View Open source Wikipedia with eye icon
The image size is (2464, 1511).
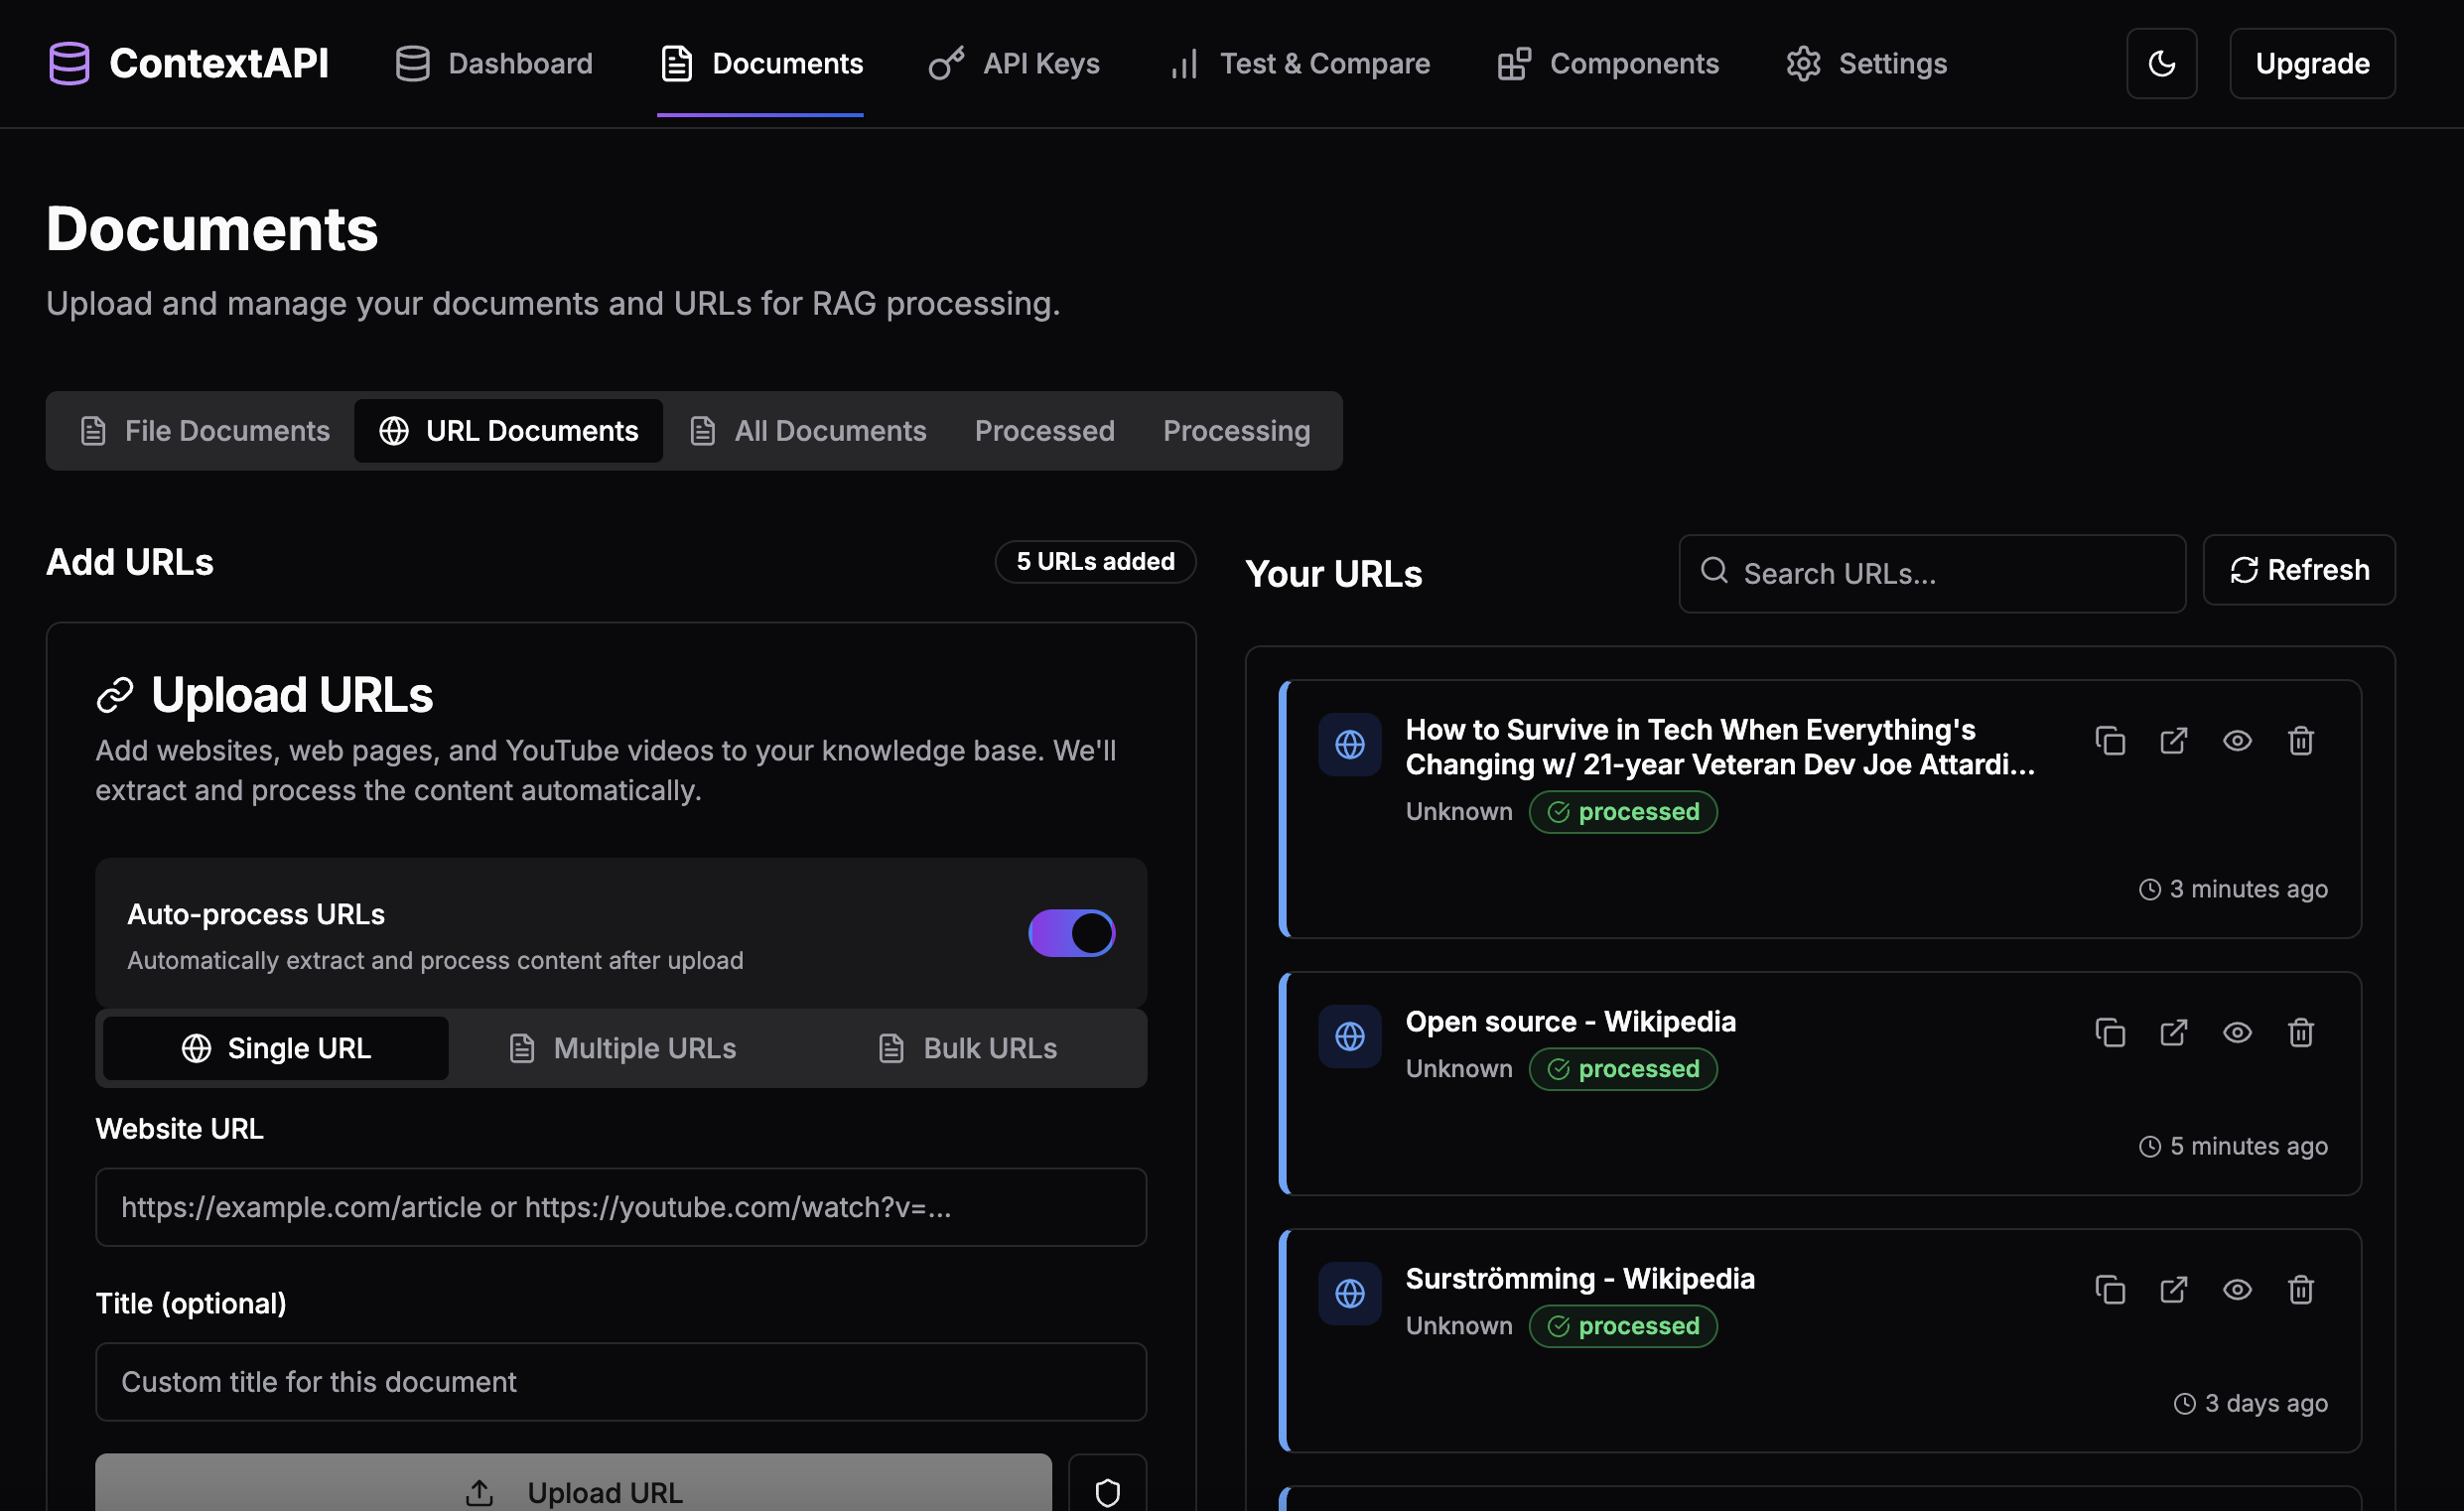[2236, 1032]
